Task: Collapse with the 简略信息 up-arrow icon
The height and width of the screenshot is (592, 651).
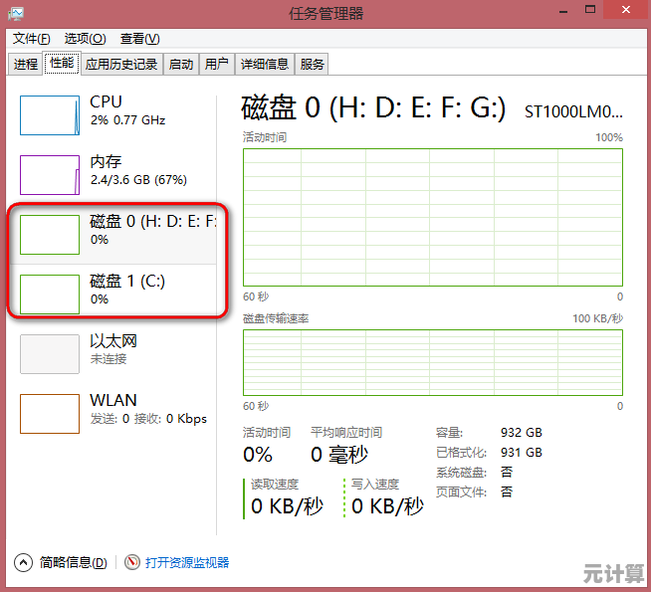Action: click(x=23, y=563)
